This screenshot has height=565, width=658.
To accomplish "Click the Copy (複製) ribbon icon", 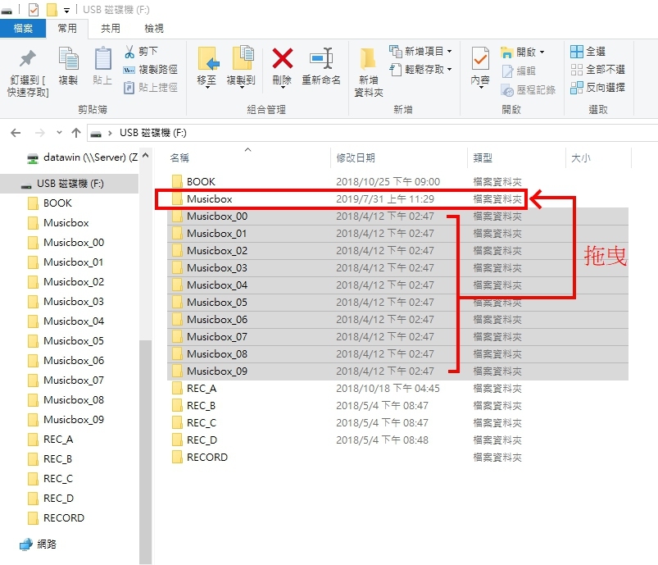I will (x=68, y=59).
